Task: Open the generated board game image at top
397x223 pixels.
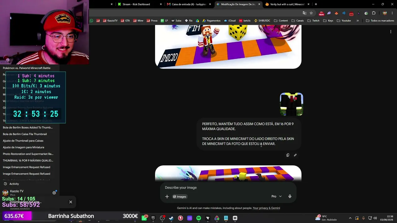Action: tap(228, 47)
